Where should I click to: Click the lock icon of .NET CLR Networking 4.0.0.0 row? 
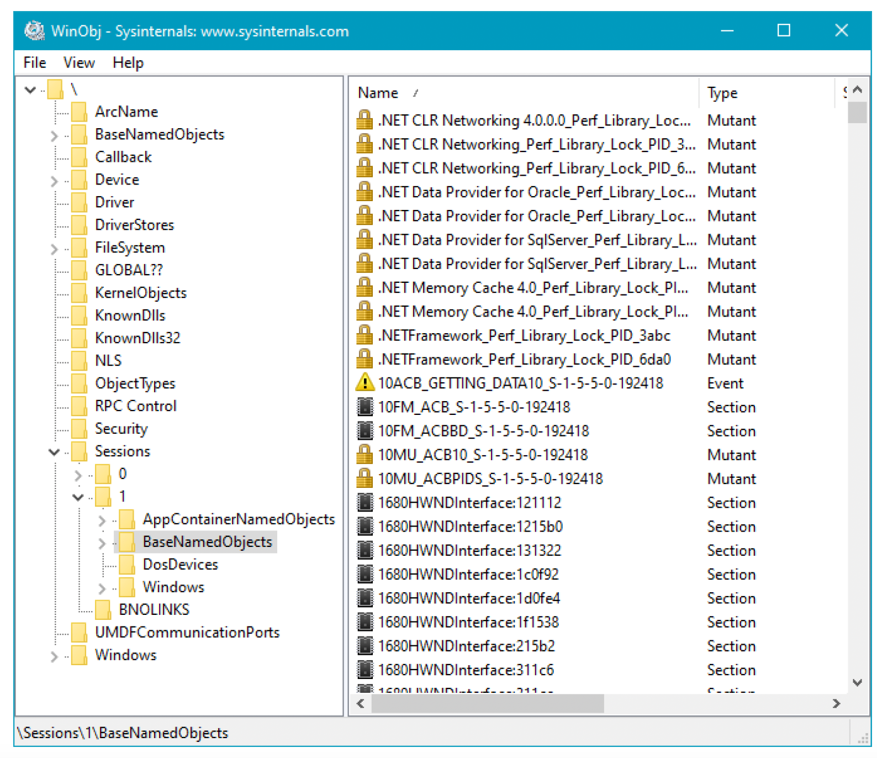[x=364, y=120]
